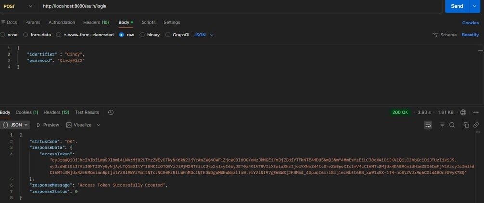The width and height of the screenshot is (484, 203).
Task: Open the POST method dropdown
Action: (17, 6)
